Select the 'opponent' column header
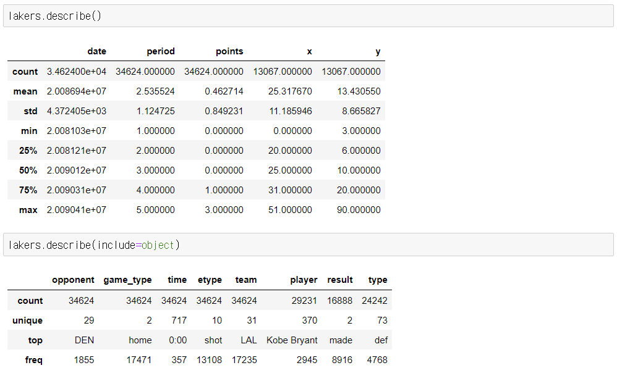The height and width of the screenshot is (381, 617). 73,280
